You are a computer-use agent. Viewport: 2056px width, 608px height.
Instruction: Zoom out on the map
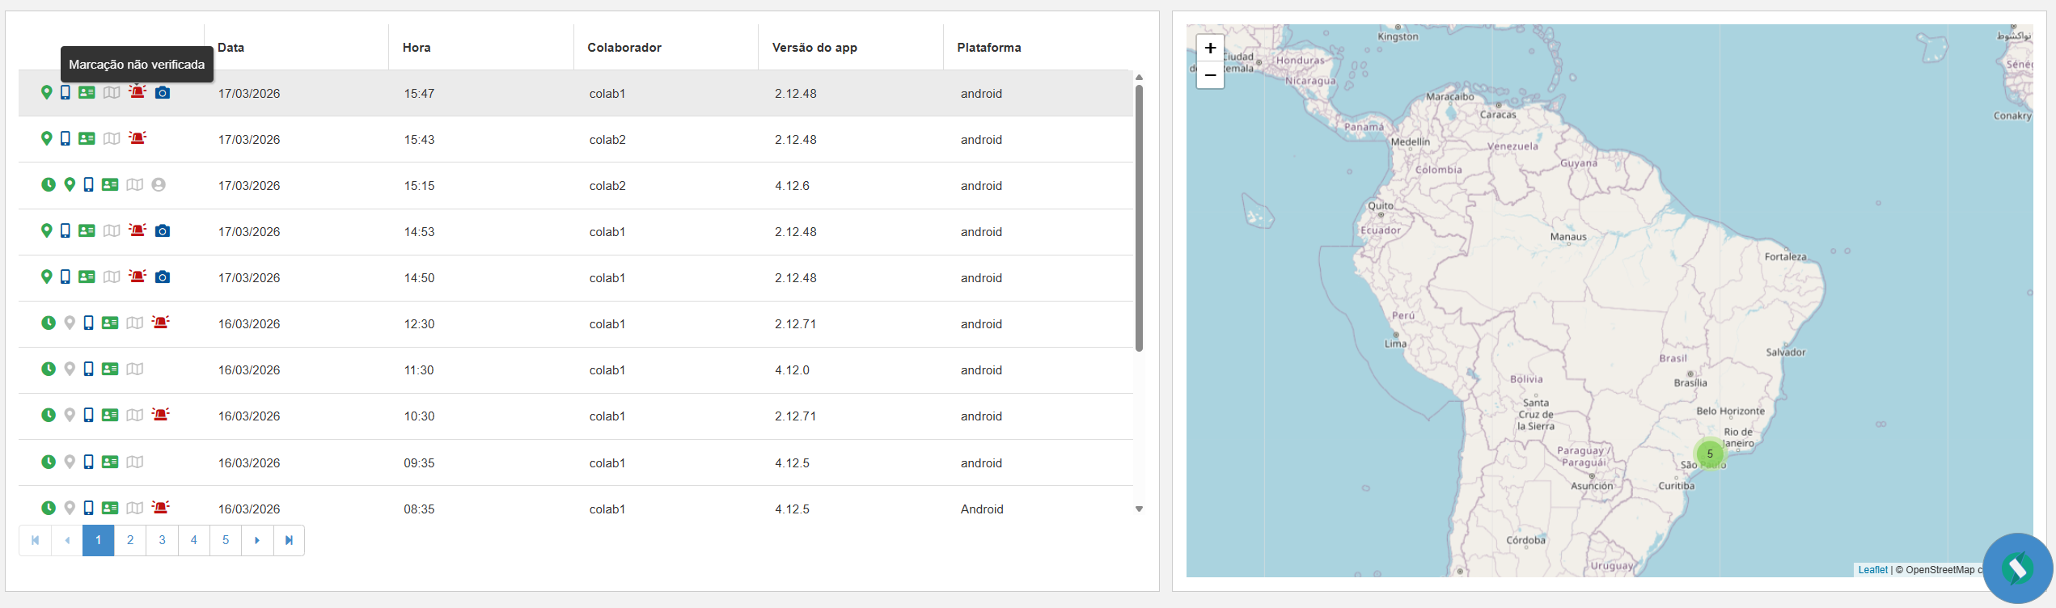[1210, 75]
